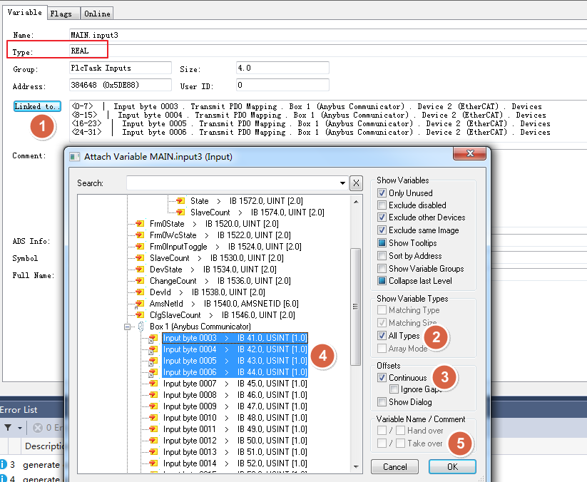Screen dimensions: 587x482
Task: Click the linked icon of Input byte 0006
Action: click(x=153, y=372)
